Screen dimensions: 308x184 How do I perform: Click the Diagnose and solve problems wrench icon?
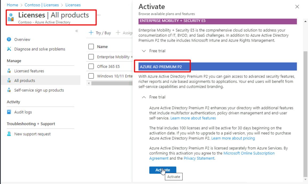pos(9,49)
